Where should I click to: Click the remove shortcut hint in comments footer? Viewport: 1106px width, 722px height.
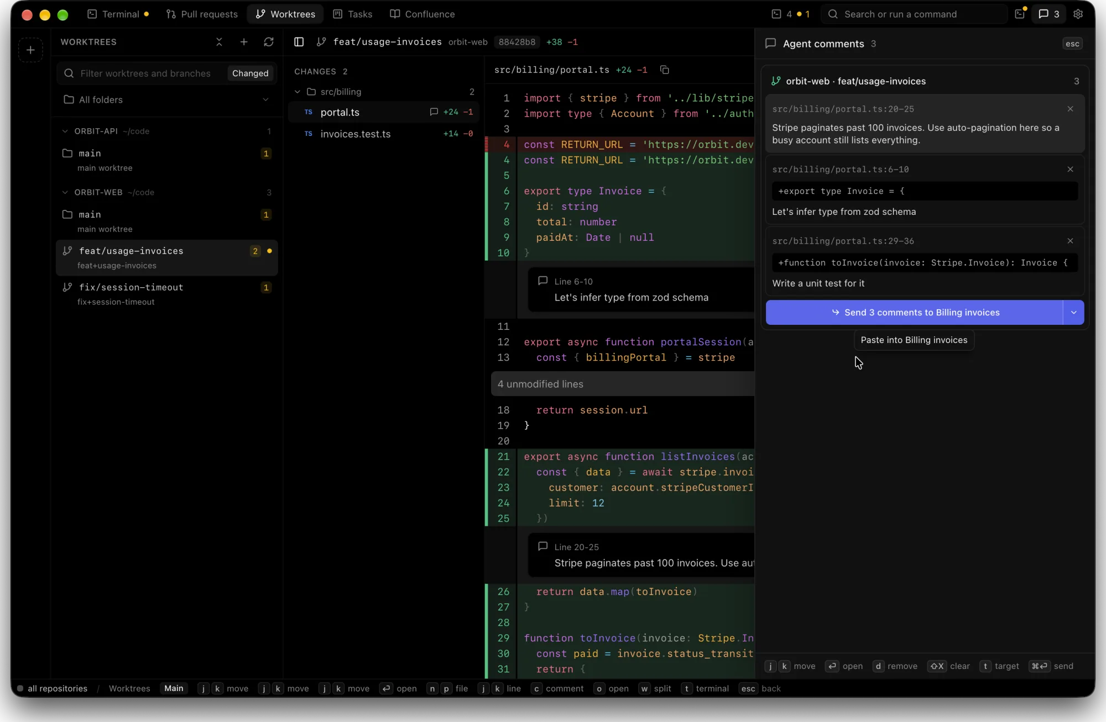(x=895, y=667)
